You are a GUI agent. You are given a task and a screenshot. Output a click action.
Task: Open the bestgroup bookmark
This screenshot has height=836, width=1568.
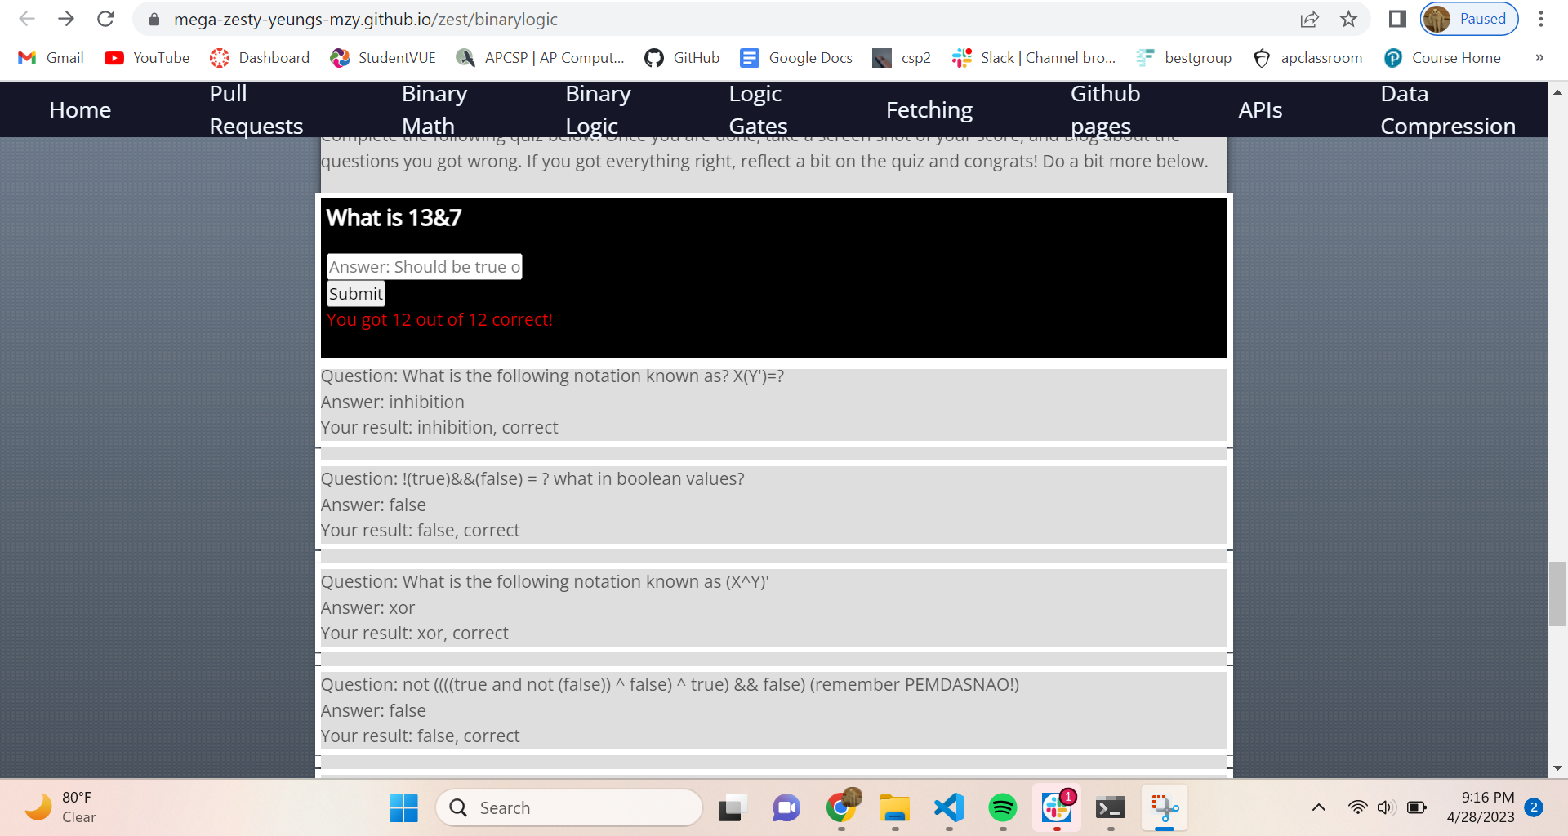point(1183,58)
